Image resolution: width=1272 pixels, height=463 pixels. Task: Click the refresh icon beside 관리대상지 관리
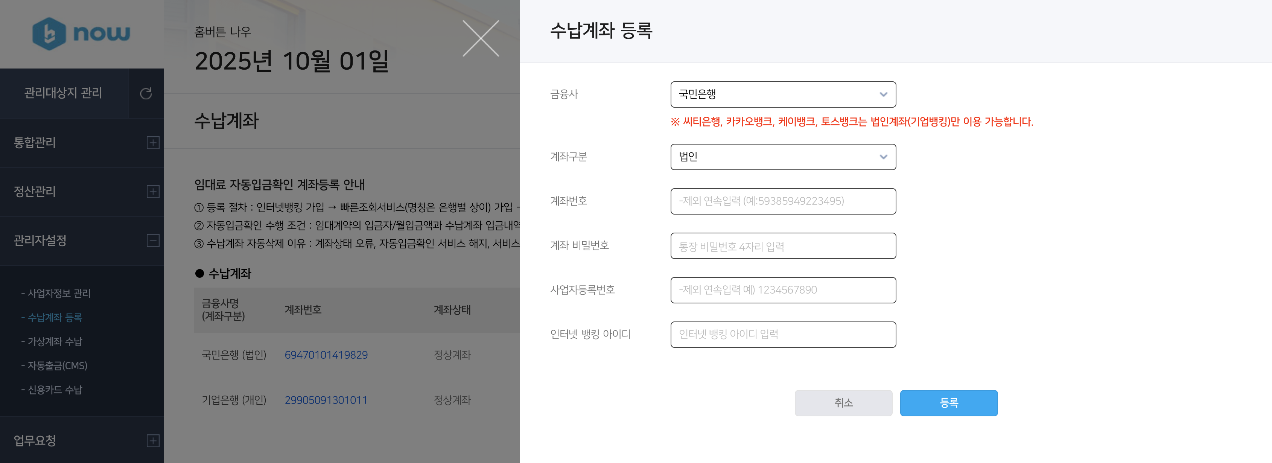coord(146,93)
